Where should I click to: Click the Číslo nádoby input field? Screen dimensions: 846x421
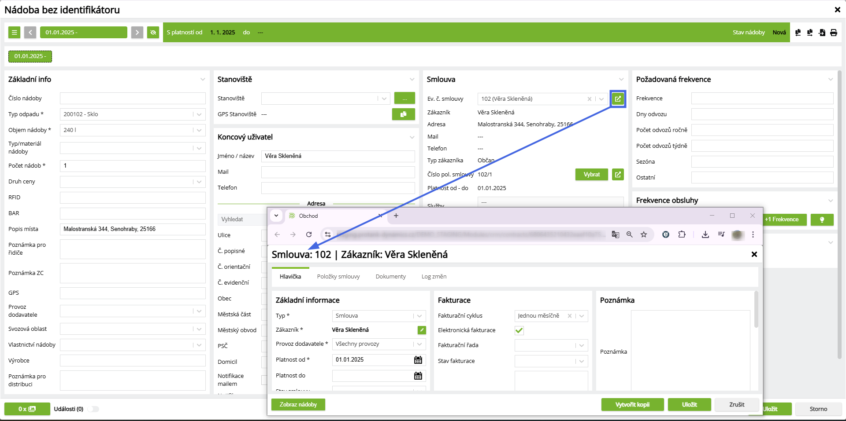(x=133, y=99)
